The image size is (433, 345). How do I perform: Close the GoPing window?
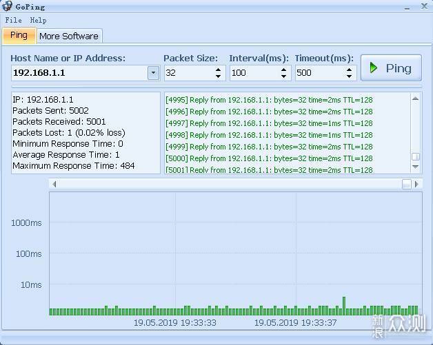[x=424, y=6]
